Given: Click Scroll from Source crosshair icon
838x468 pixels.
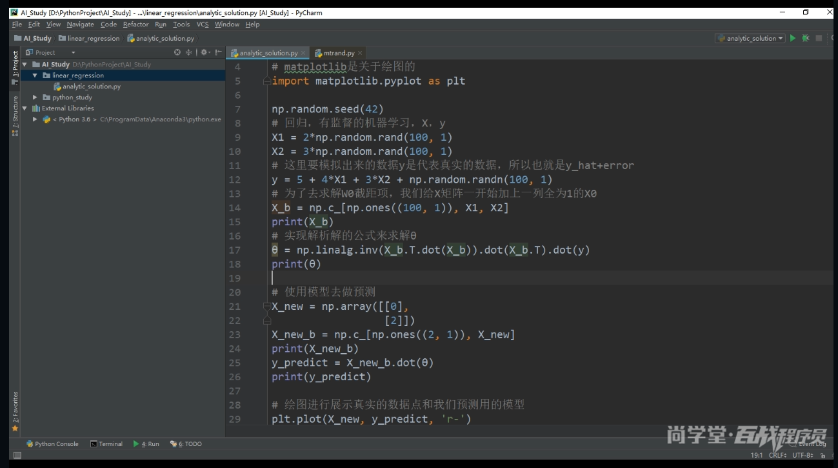Looking at the screenshot, I should [x=177, y=52].
